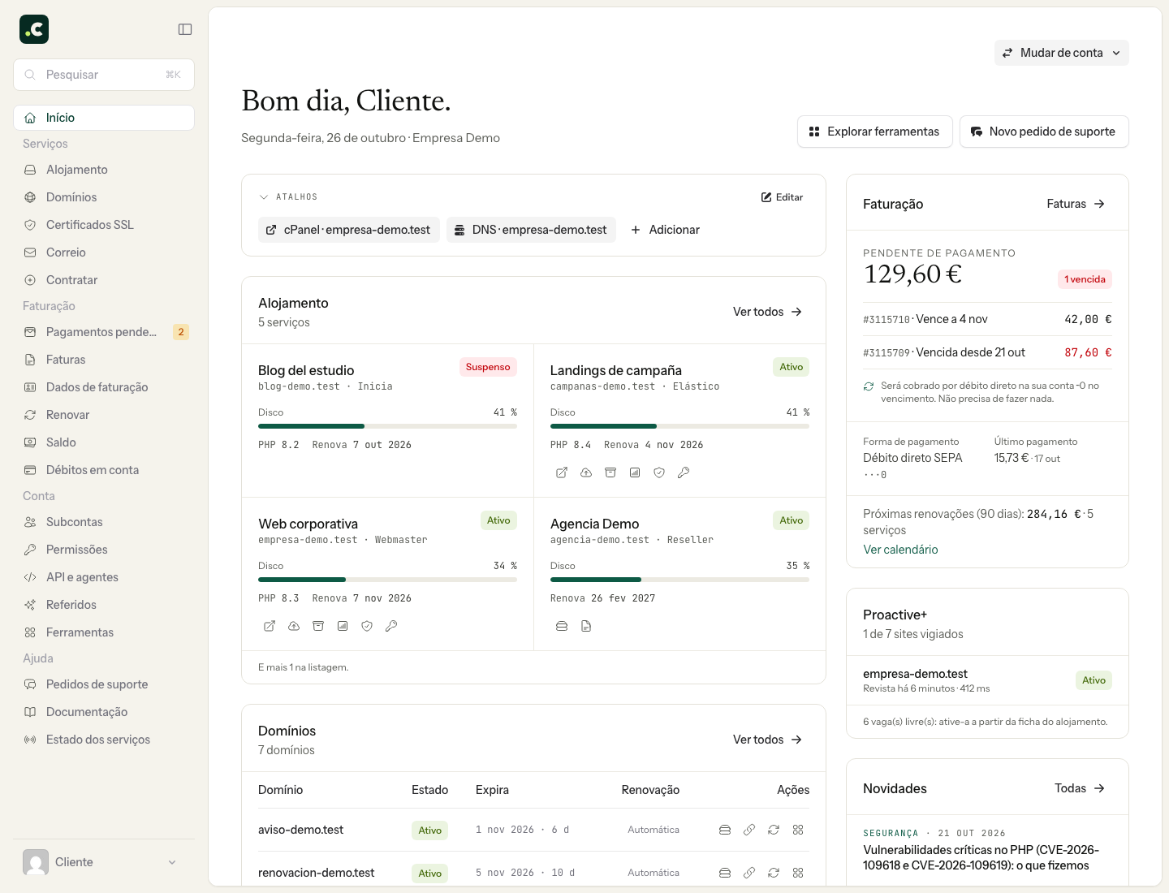The image size is (1169, 893).
Task: Click archive box icon on Web corporativa card
Action: tap(318, 626)
